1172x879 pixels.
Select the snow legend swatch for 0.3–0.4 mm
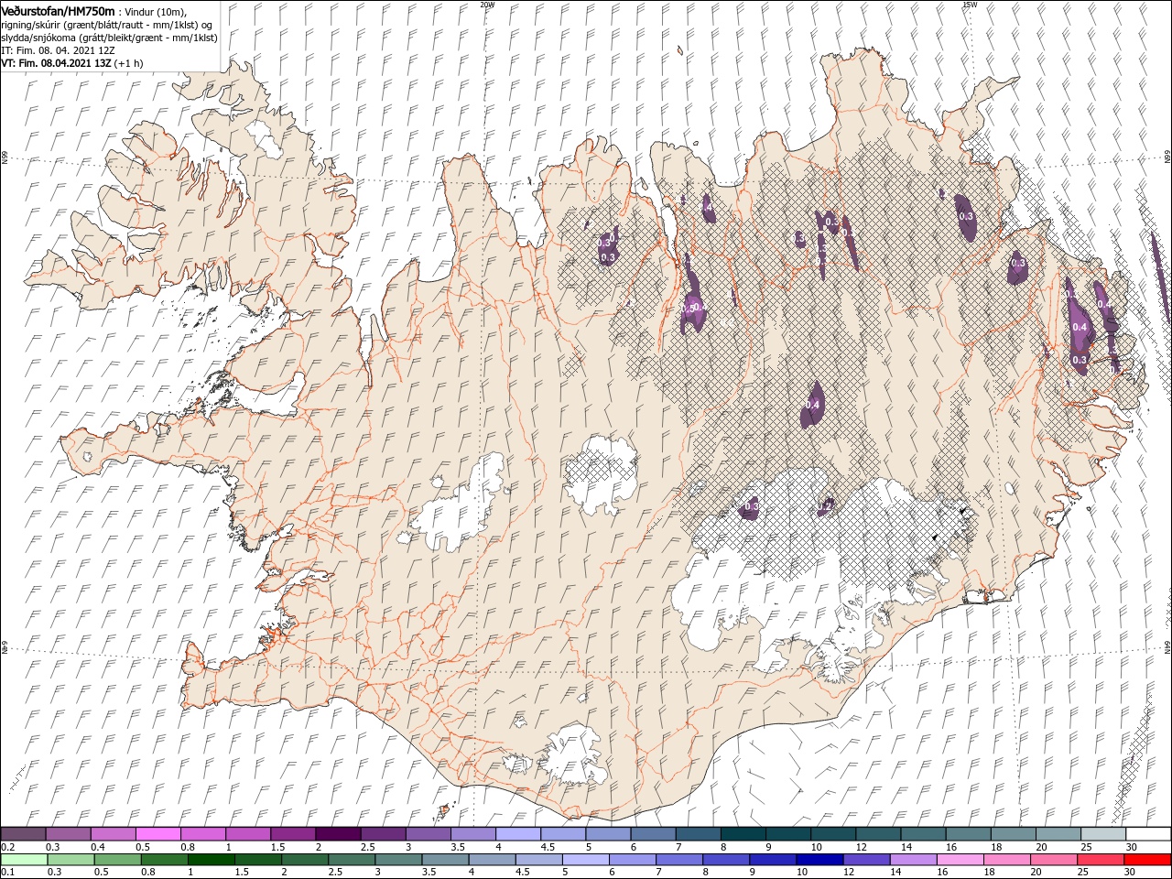click(x=69, y=834)
